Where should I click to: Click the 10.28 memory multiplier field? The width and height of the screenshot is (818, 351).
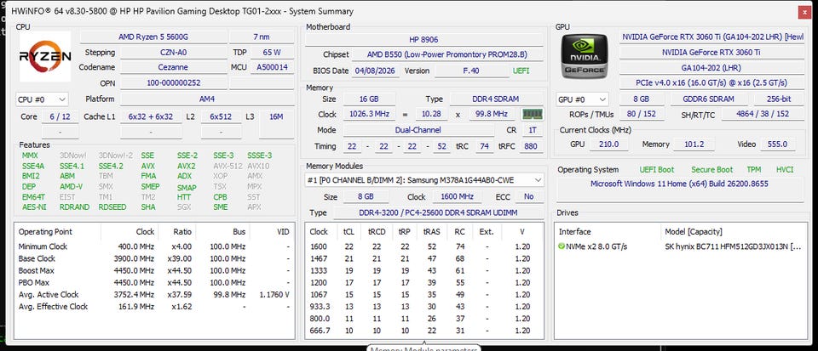tap(431, 115)
